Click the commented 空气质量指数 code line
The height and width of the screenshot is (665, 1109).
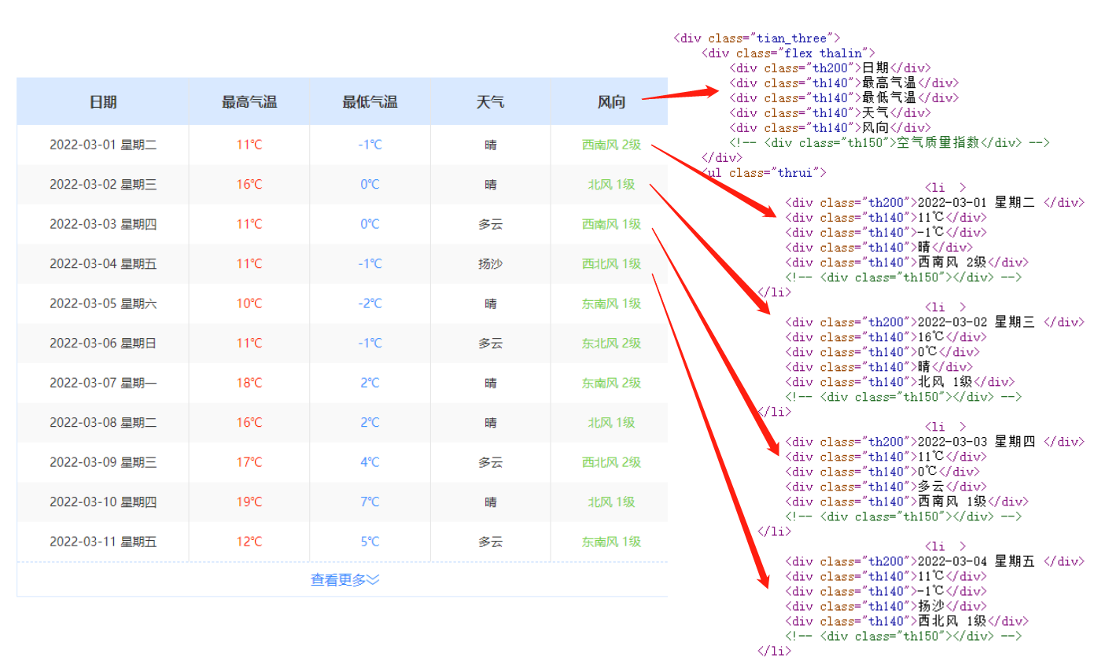click(x=889, y=143)
